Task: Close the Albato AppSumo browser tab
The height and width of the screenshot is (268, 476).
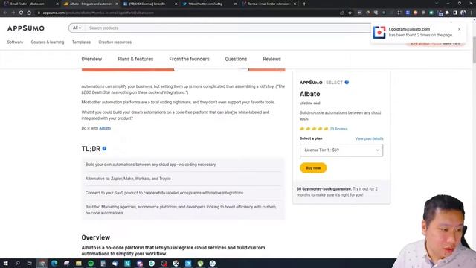Action: coord(117,4)
